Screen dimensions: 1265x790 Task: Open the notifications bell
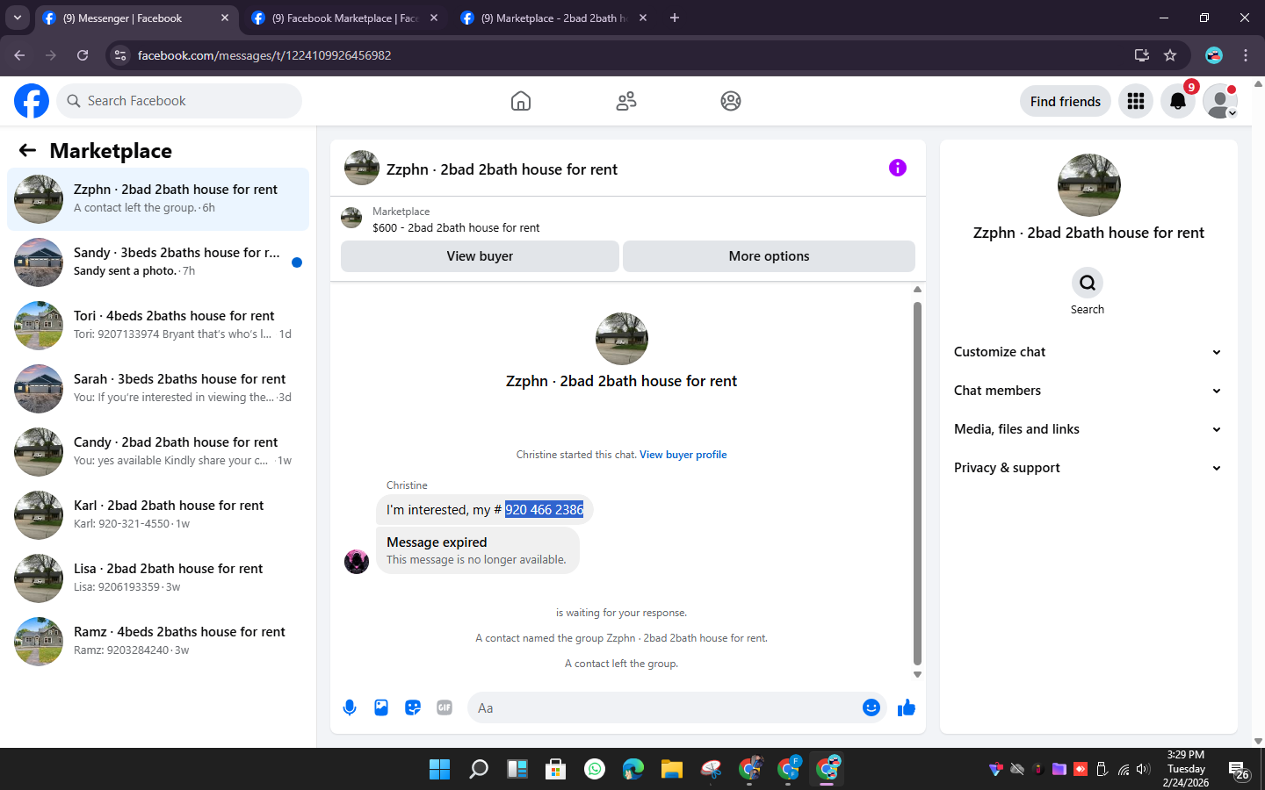point(1178,101)
